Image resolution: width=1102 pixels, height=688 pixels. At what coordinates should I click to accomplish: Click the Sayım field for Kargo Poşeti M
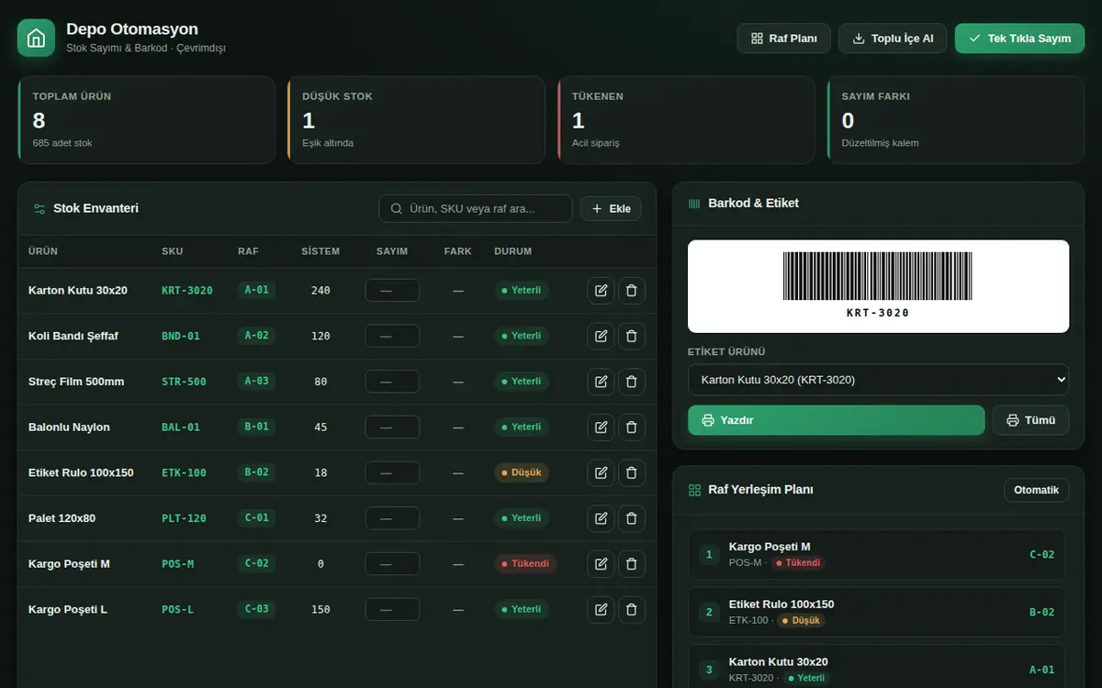392,564
